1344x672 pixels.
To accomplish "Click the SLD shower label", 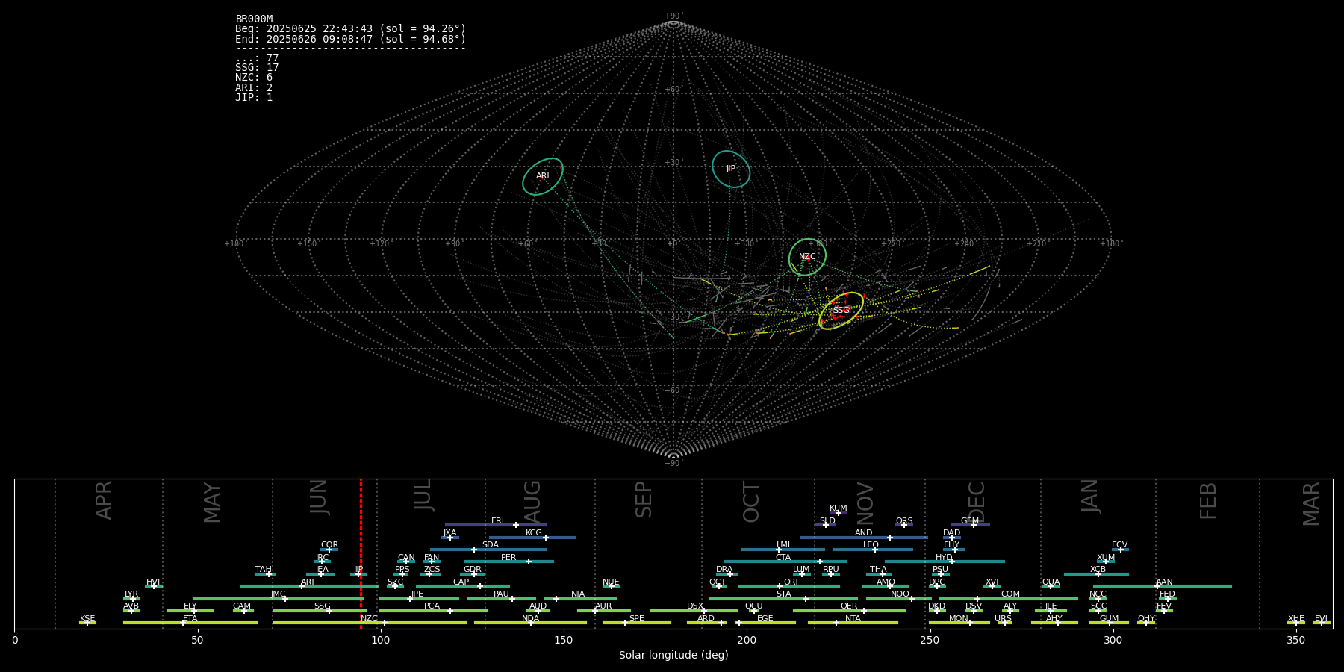I will coord(827,521).
